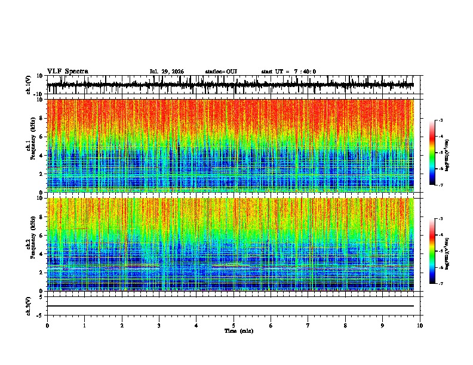Image resolution: width=473 pixels, height=365 pixels.
Task: Click the 'station=OUI' header label
Action: tap(221, 72)
